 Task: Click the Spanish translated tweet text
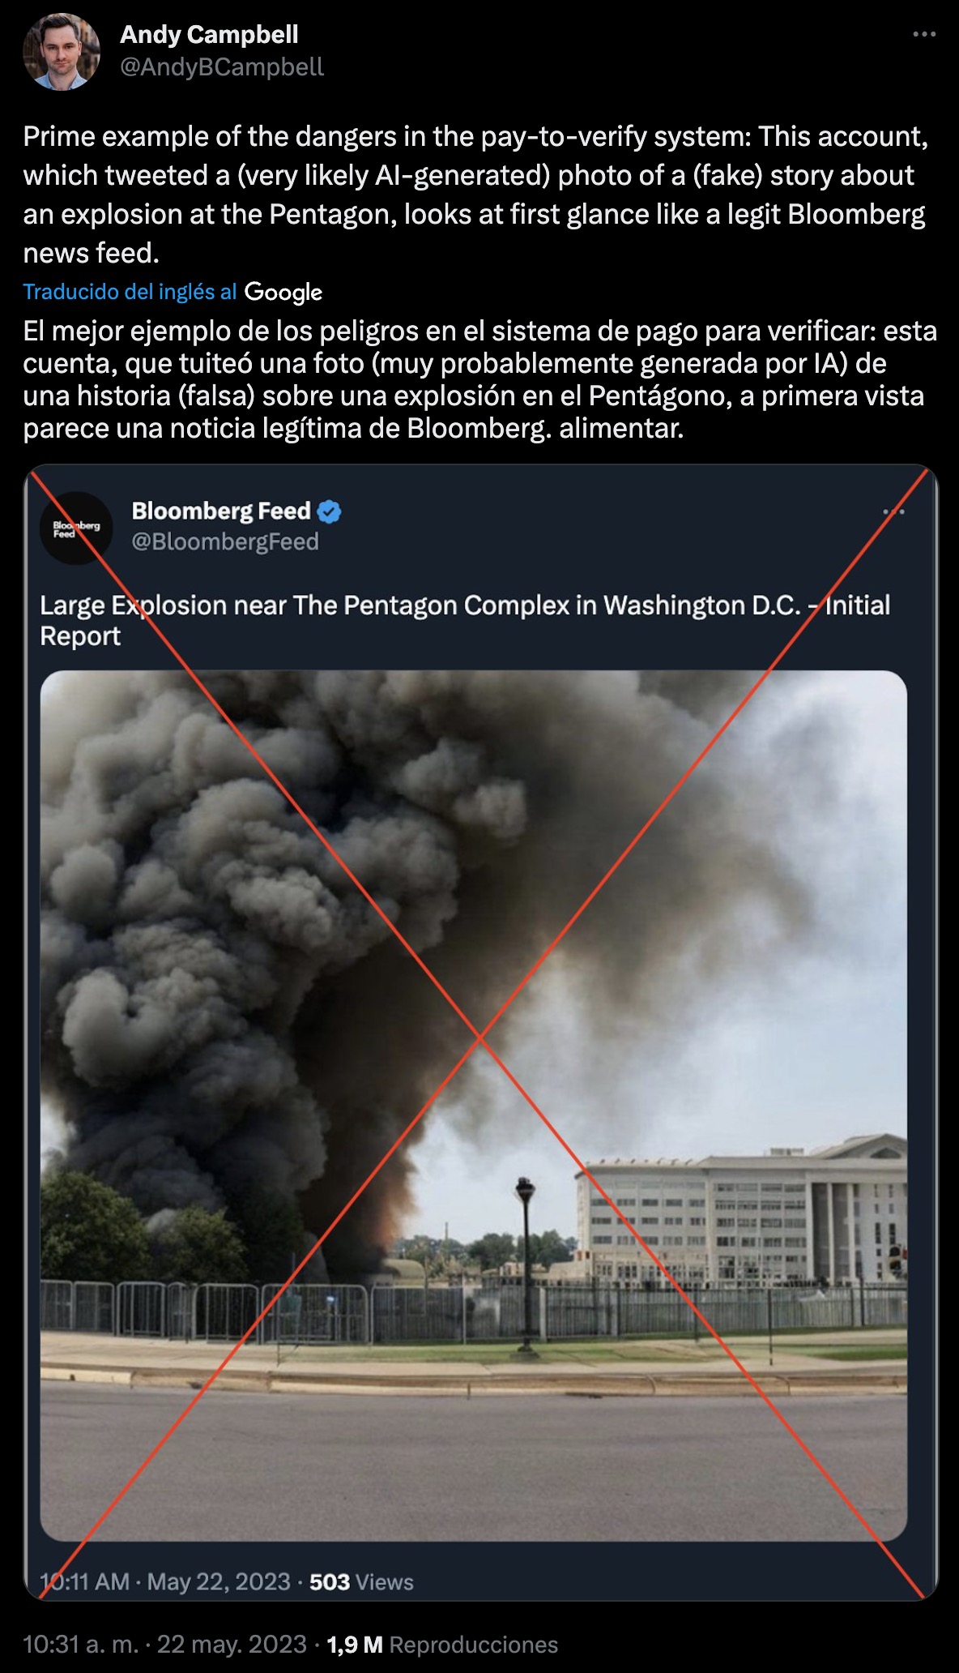[479, 379]
